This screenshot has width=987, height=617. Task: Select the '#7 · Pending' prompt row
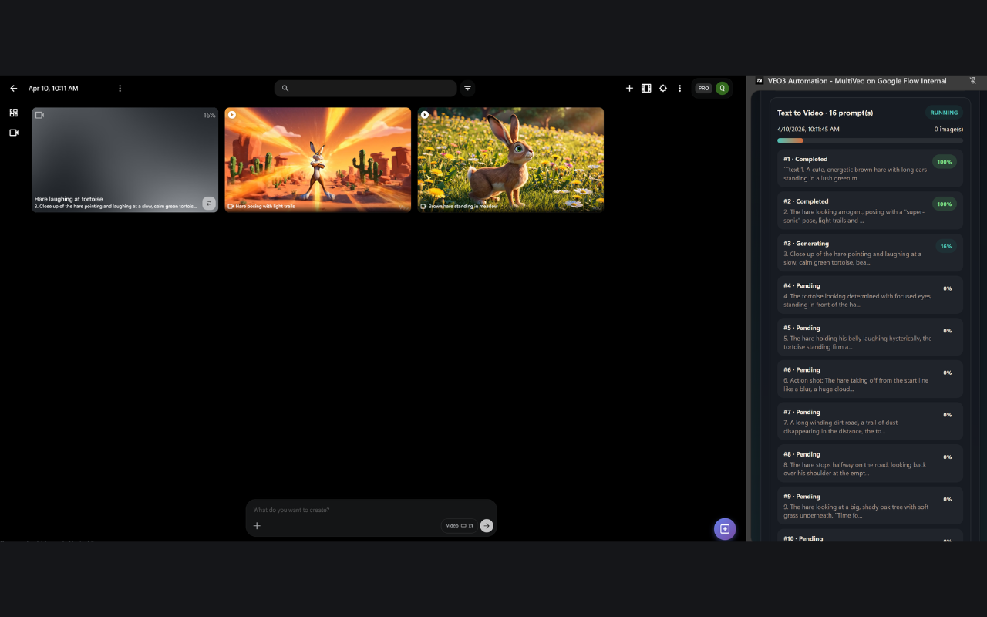[870, 421]
